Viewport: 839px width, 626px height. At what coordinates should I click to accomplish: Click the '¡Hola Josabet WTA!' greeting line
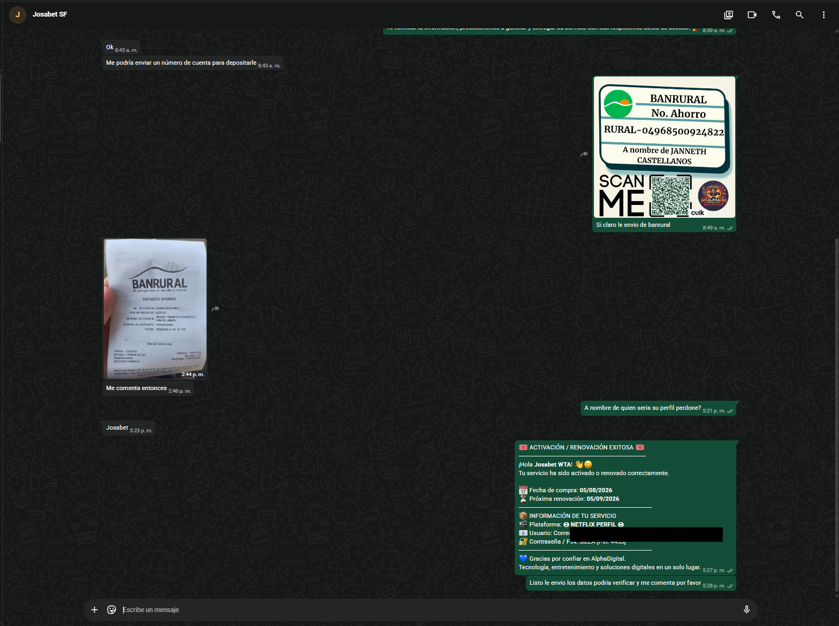[x=555, y=464]
